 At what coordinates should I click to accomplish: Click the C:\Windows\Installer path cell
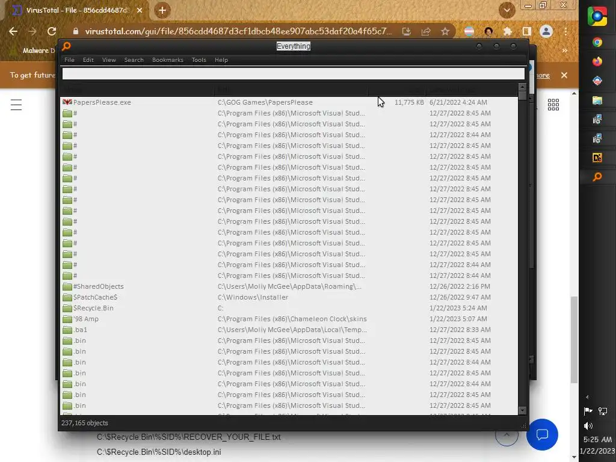253,297
